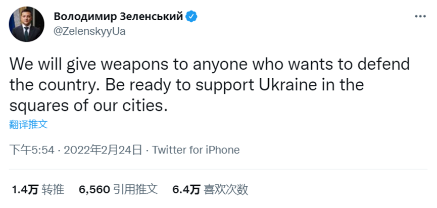Click the 翻译推文 translate link
437x208 pixels.
pos(29,124)
